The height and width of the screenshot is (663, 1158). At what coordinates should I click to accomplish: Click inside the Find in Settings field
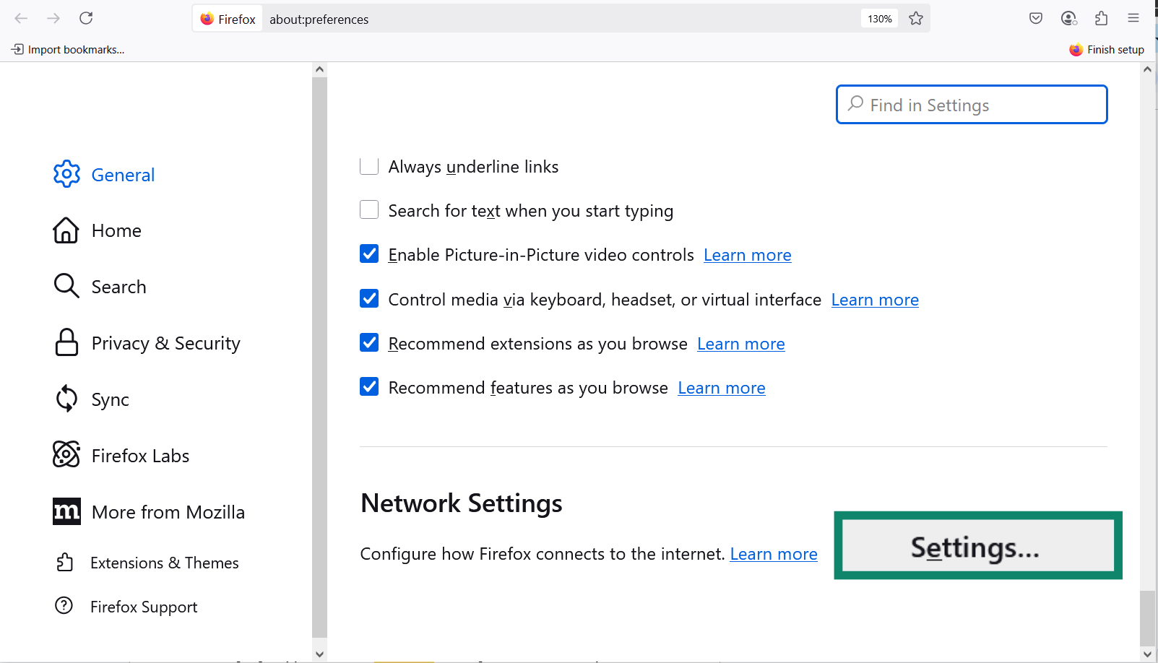click(x=970, y=104)
